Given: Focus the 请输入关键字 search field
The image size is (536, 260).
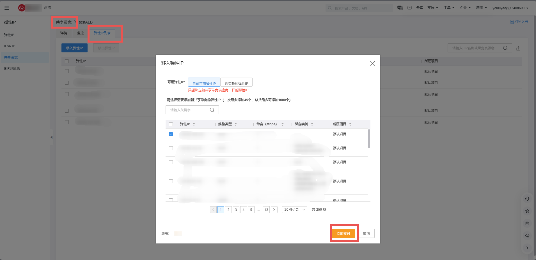Looking at the screenshot, I should pos(192,110).
